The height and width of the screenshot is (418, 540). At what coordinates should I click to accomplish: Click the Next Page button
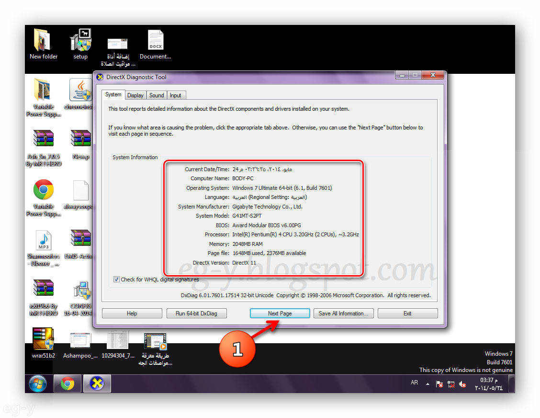coord(280,313)
